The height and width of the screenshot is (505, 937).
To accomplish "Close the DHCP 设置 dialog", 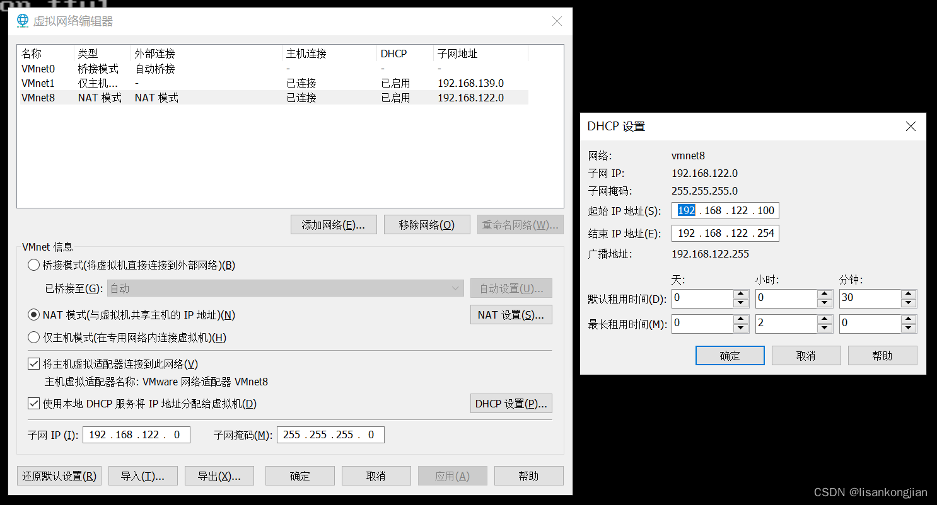I will [x=911, y=127].
